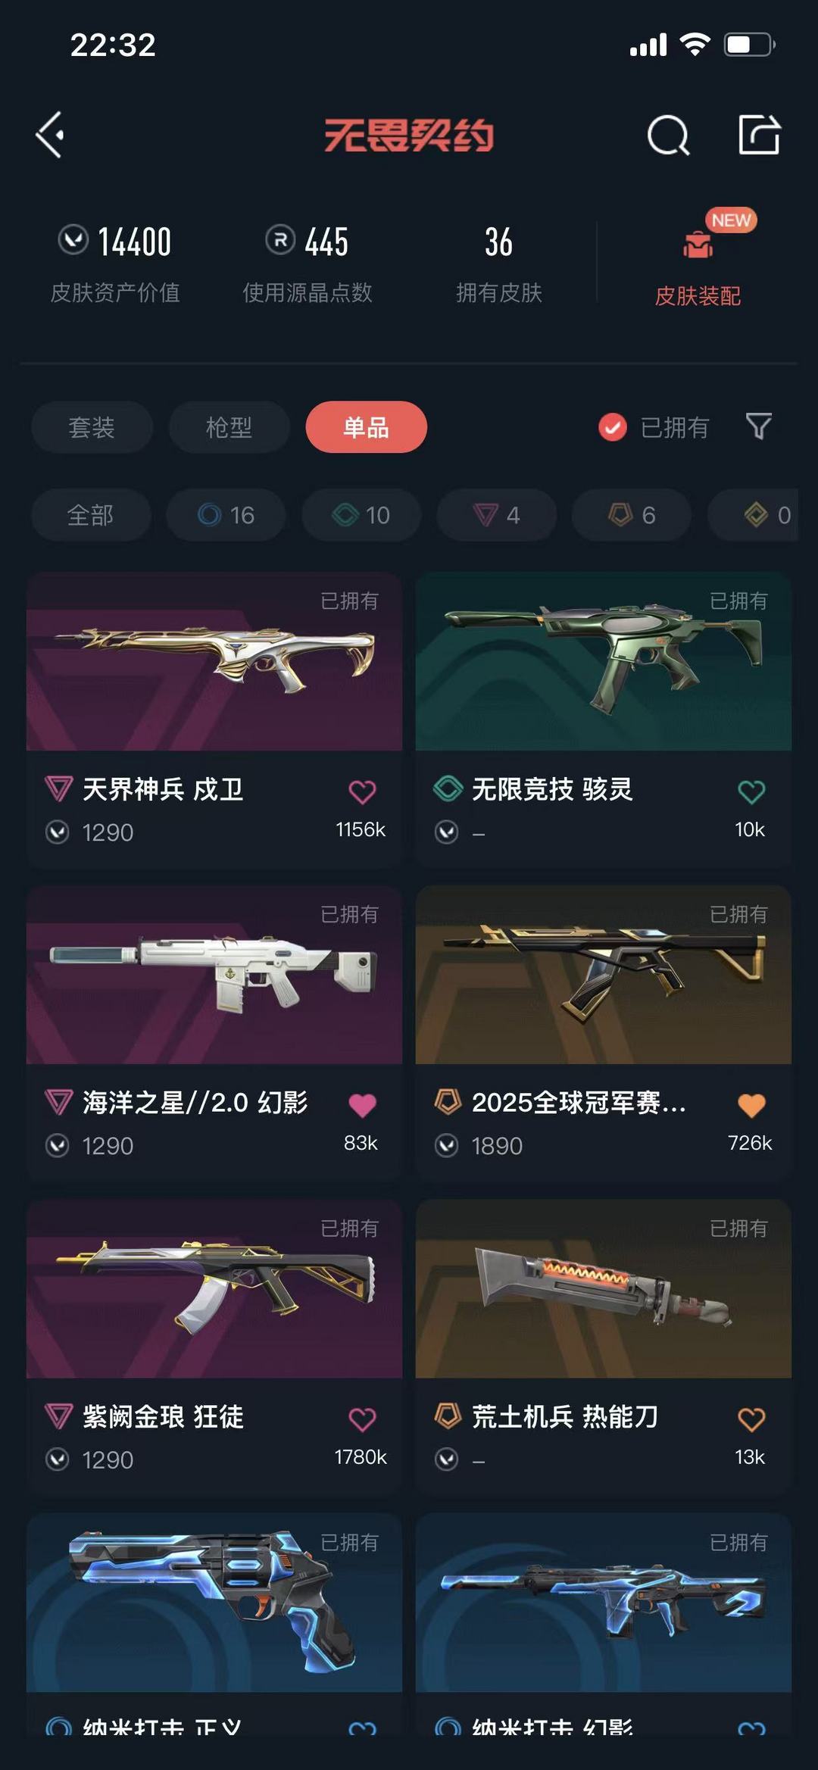This screenshot has height=1770, width=818.
Task: Tap the back arrow icon
Action: [x=50, y=135]
